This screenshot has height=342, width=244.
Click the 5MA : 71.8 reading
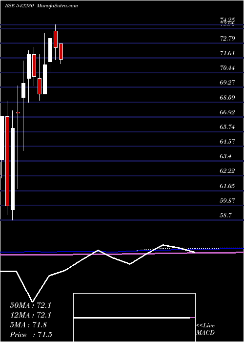(28, 325)
